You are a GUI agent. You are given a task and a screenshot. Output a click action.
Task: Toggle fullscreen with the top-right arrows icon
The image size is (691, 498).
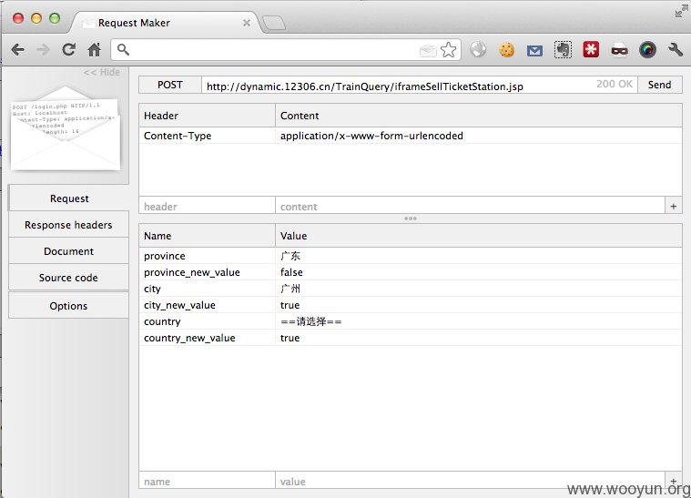pos(681,12)
